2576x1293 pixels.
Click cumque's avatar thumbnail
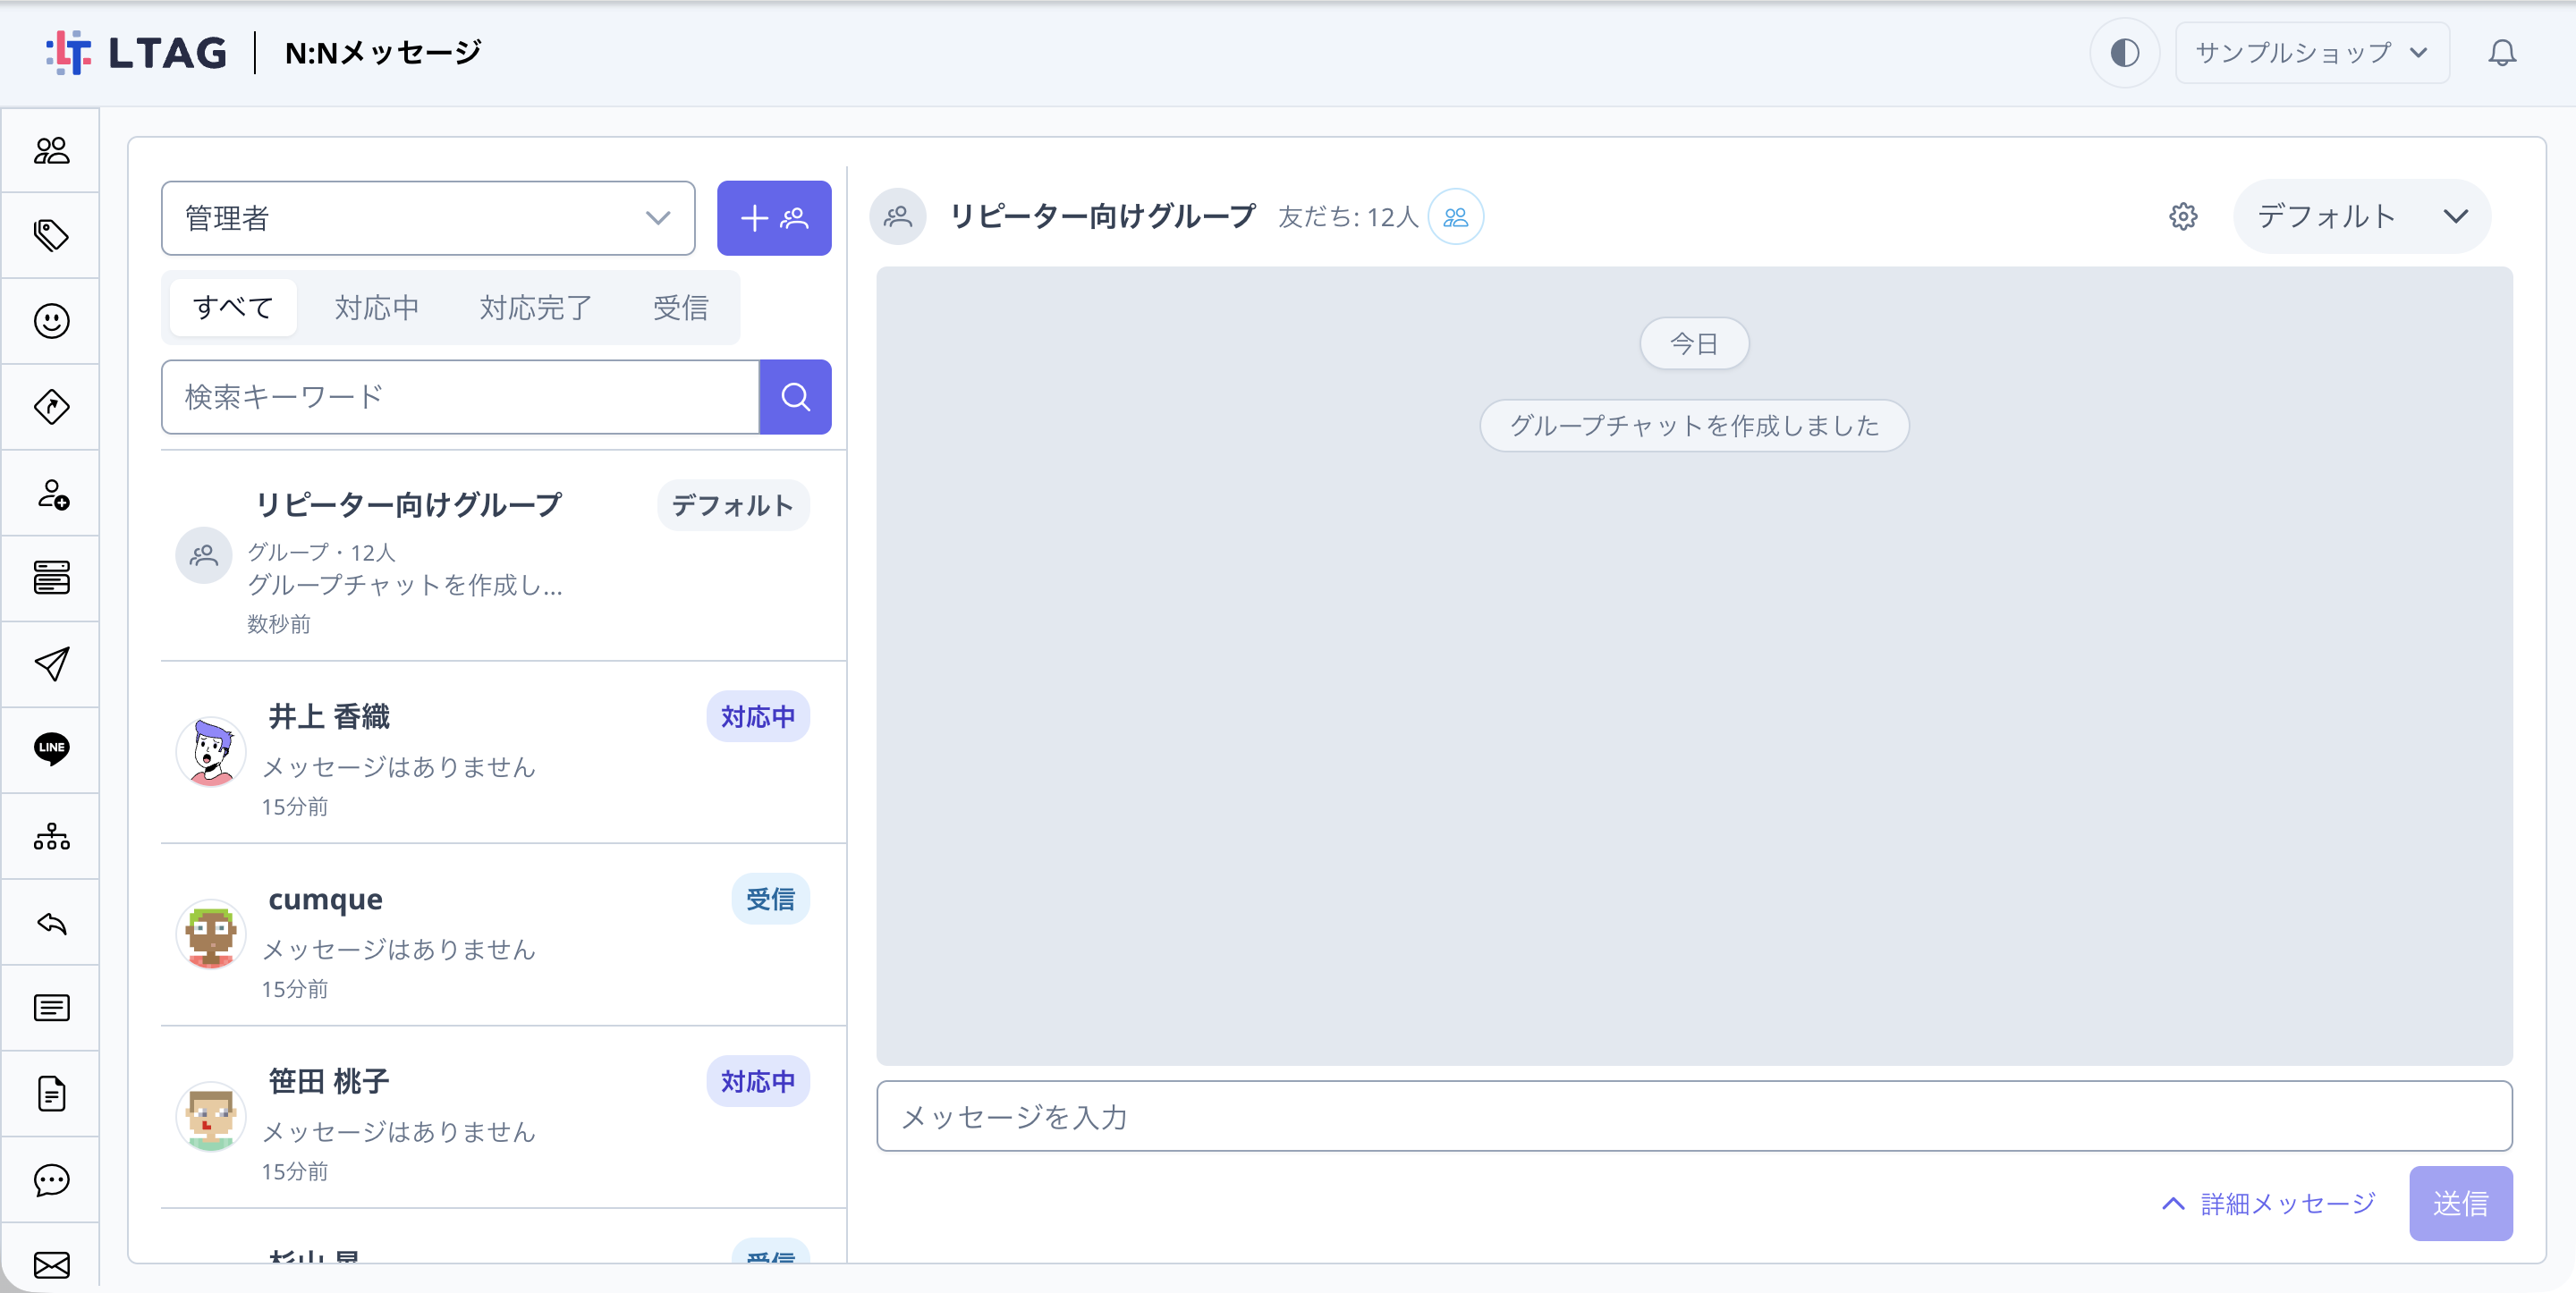tap(211, 934)
